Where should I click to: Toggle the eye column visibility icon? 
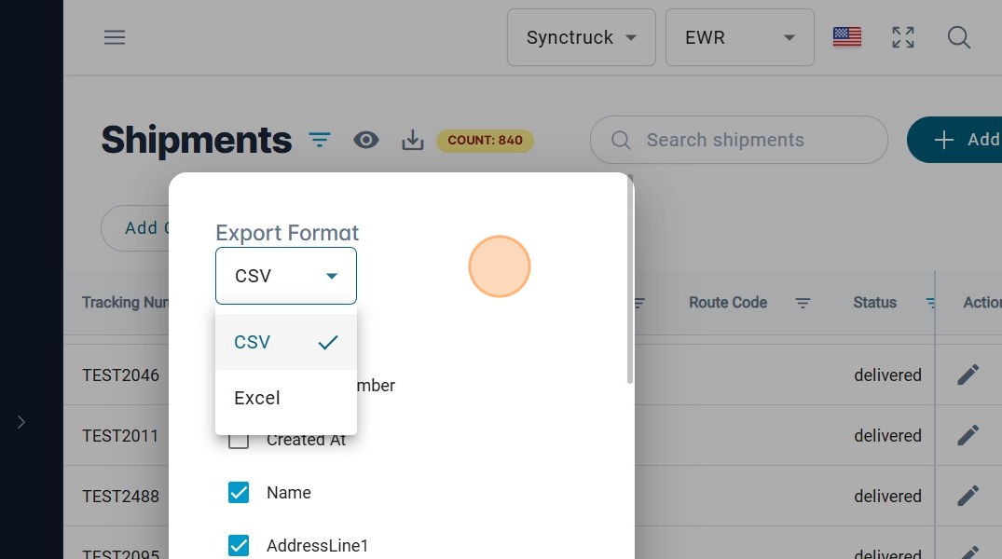(x=366, y=141)
